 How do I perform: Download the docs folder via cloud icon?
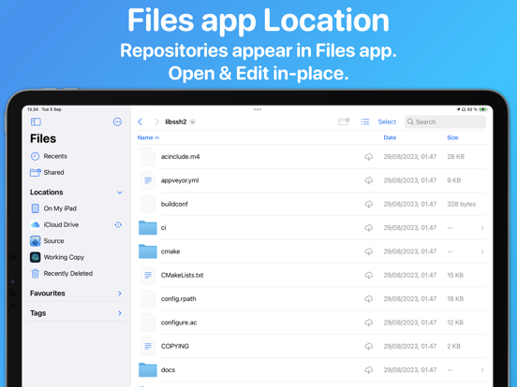click(x=369, y=370)
